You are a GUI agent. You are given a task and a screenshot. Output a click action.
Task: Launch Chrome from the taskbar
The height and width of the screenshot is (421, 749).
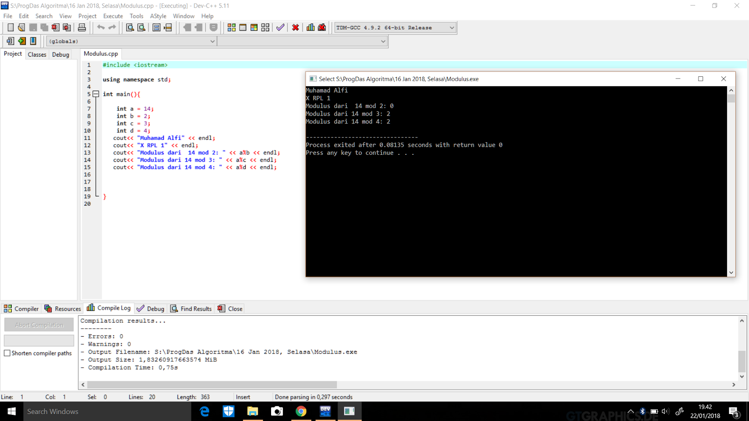point(301,411)
